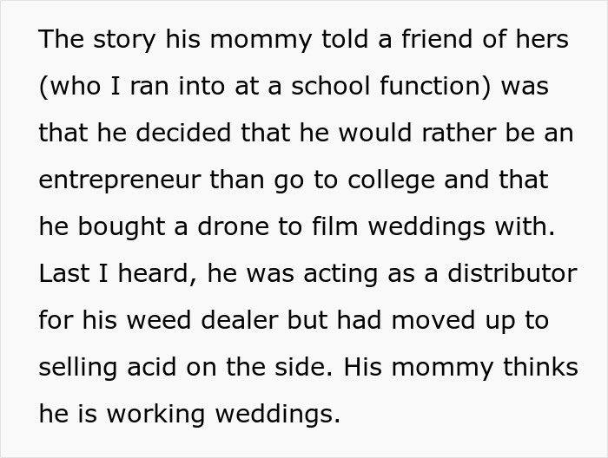Click the first "mommy" in the top line
The height and width of the screenshot is (458, 608).
pos(261,40)
